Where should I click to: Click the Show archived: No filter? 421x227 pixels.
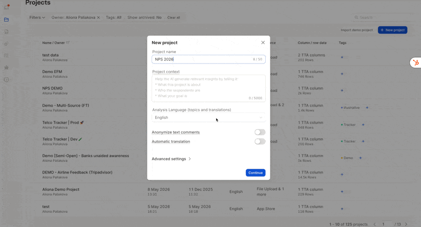pyautogui.click(x=144, y=17)
